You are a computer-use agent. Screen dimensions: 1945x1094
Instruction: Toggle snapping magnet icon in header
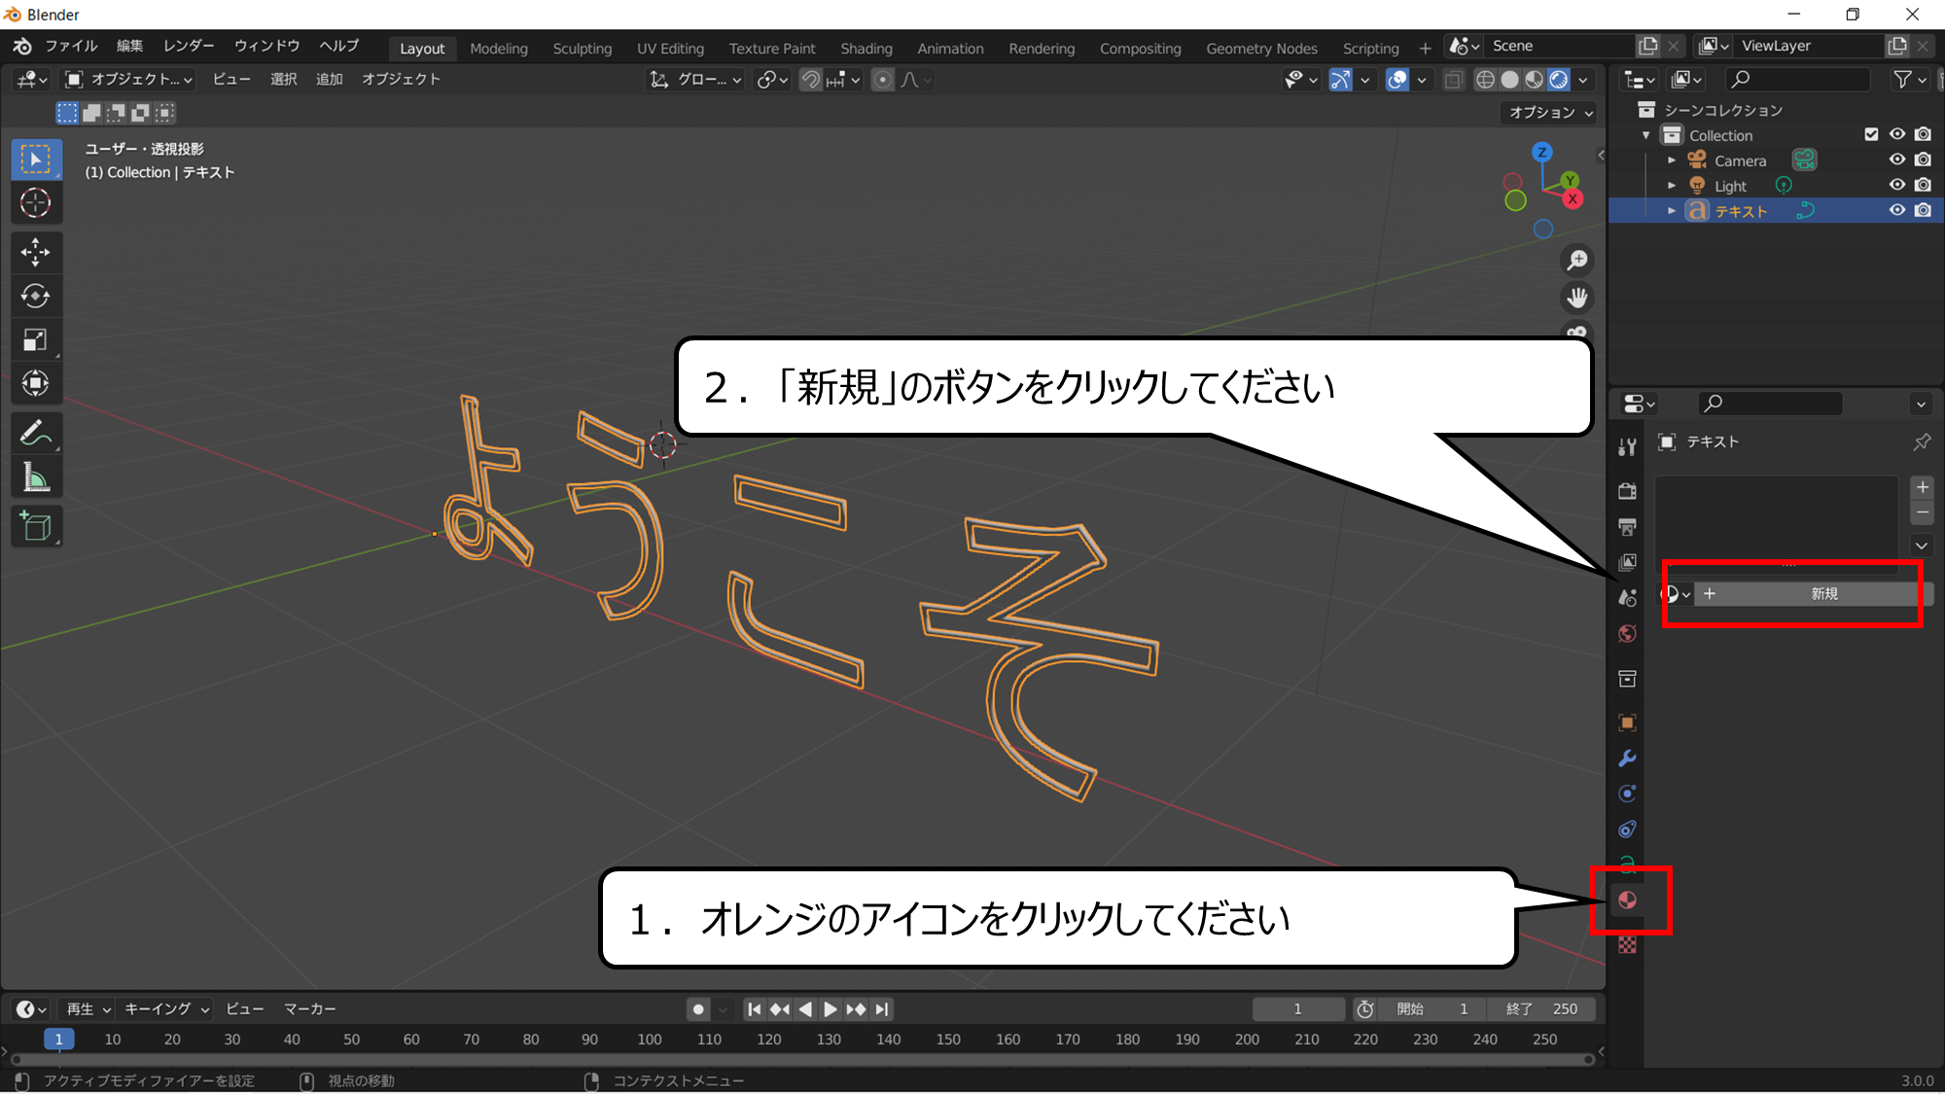pos(810,80)
